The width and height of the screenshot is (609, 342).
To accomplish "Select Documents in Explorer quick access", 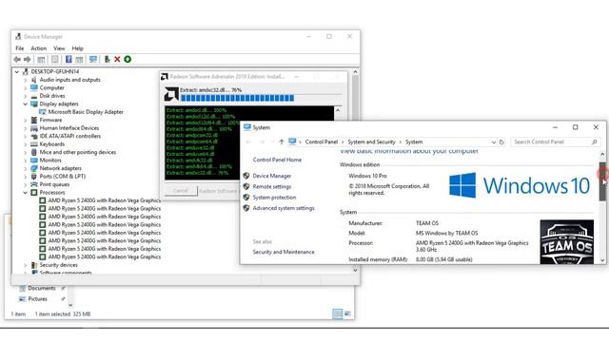I will point(42,288).
